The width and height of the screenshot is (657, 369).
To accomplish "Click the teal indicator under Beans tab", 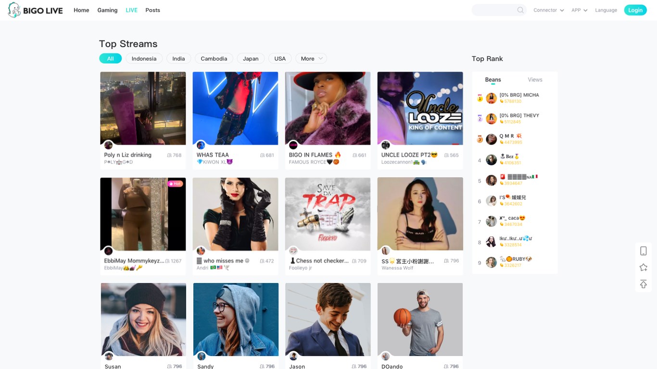I will [x=493, y=85].
